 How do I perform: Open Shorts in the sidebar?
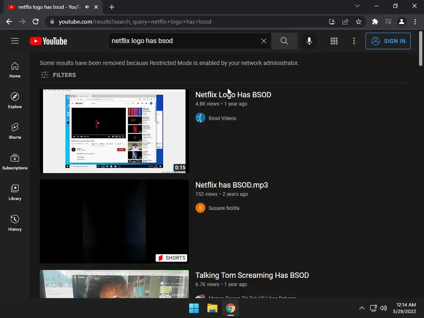point(15,131)
